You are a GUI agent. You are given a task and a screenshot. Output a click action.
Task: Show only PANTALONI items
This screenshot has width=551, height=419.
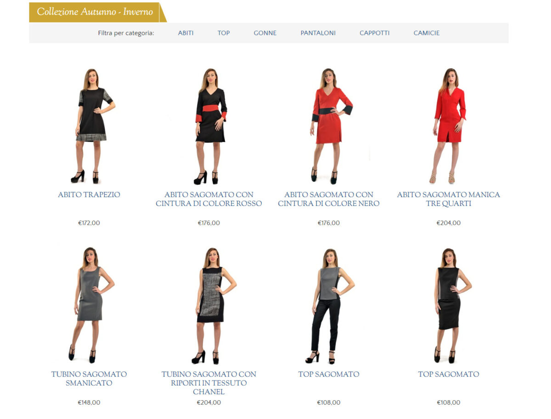318,33
